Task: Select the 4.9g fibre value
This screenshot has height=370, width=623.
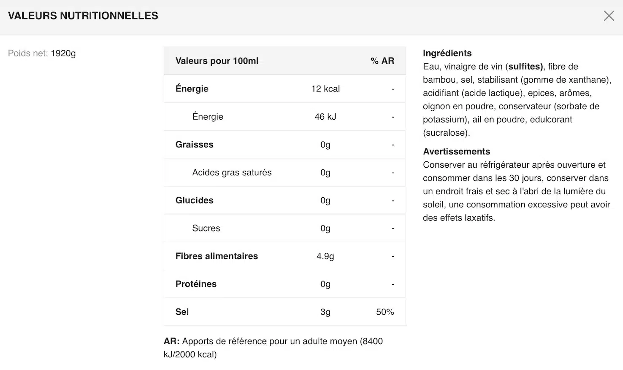Action: point(325,256)
